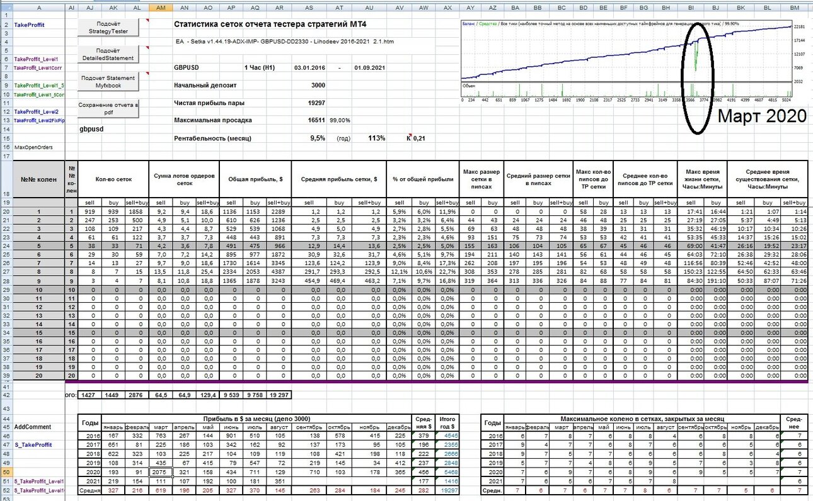This screenshot has height=501, width=813.
Task: Click the Макс размер сетки в пипсах header
Action: click(482, 179)
